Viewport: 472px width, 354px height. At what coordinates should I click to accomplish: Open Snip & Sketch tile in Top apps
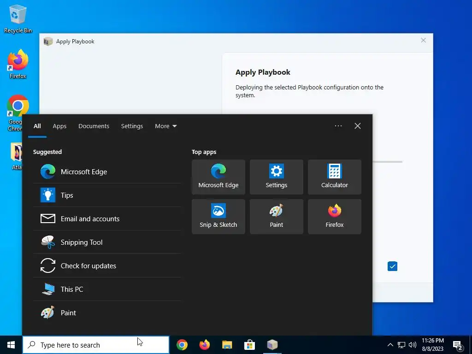218,217
